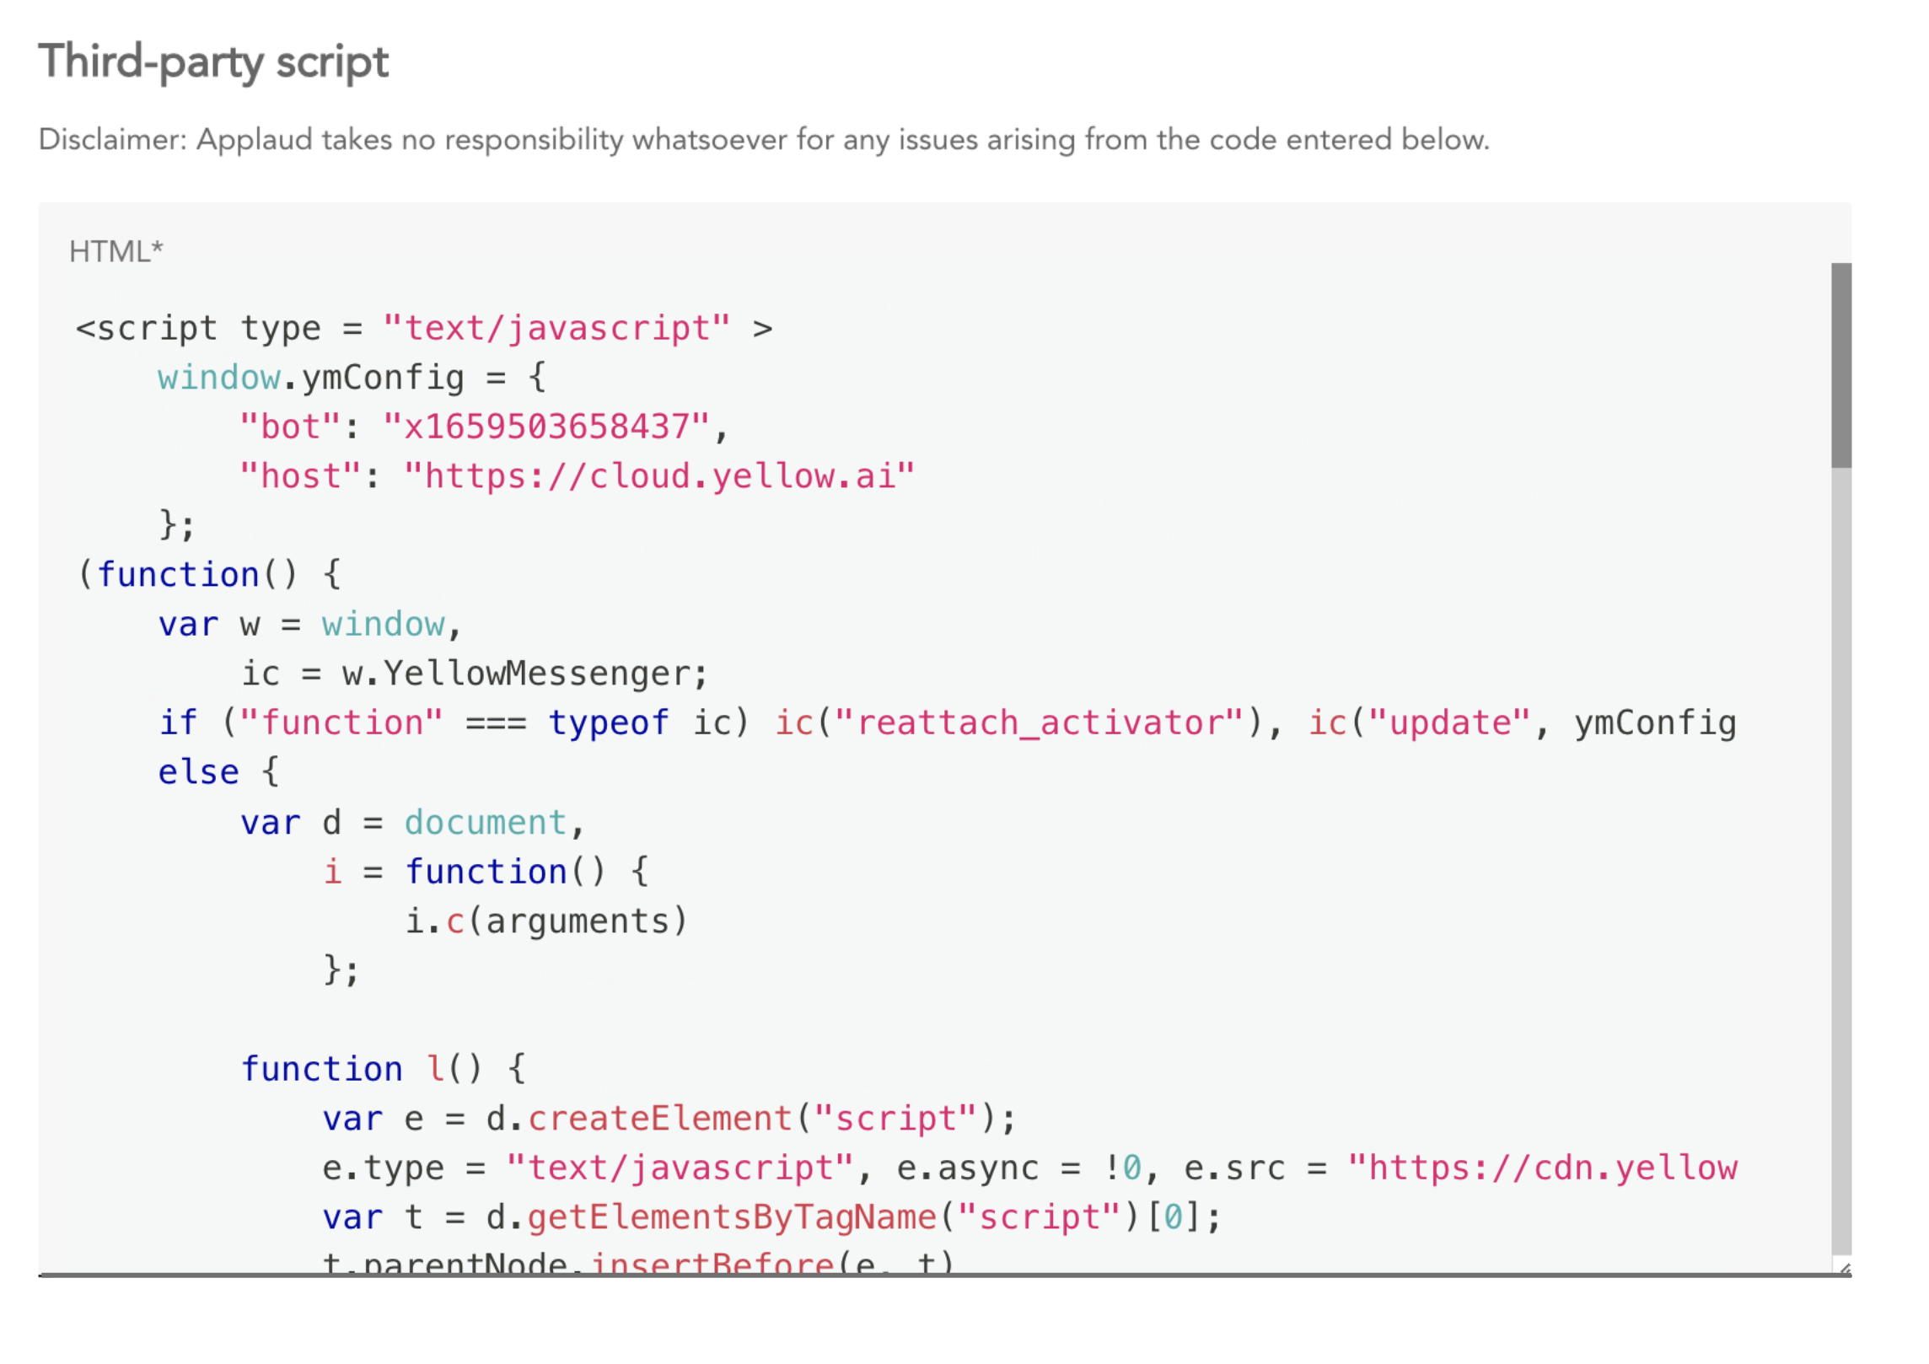This screenshot has height=1364, width=1929.
Task: Click the Applaud disclaimer text
Action: [x=763, y=139]
